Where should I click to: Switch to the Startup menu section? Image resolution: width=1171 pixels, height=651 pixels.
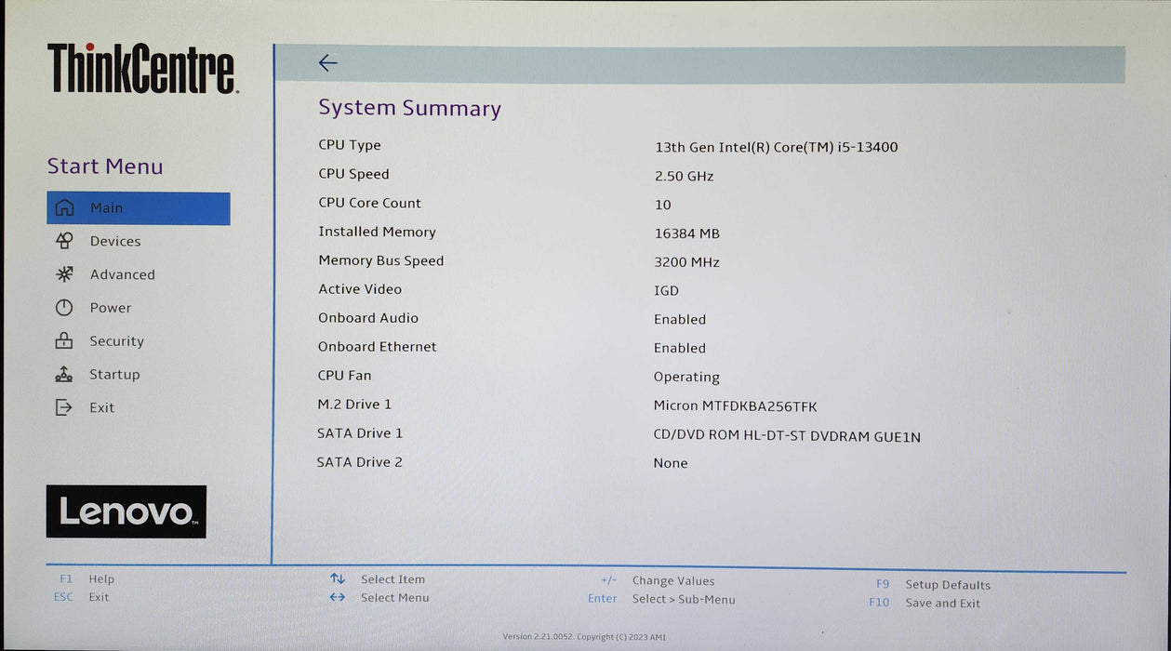click(x=114, y=374)
